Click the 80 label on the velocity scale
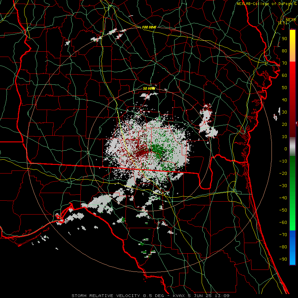The height and width of the screenshot is (298, 298). pos(284,51)
